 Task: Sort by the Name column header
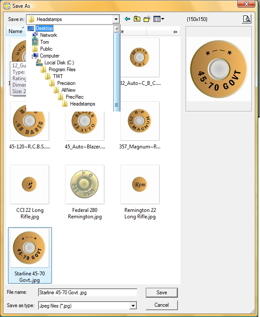(x=15, y=31)
